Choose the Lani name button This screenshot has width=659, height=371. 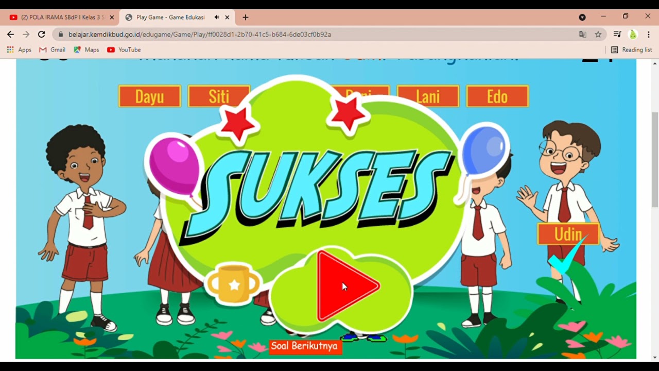pyautogui.click(x=428, y=96)
